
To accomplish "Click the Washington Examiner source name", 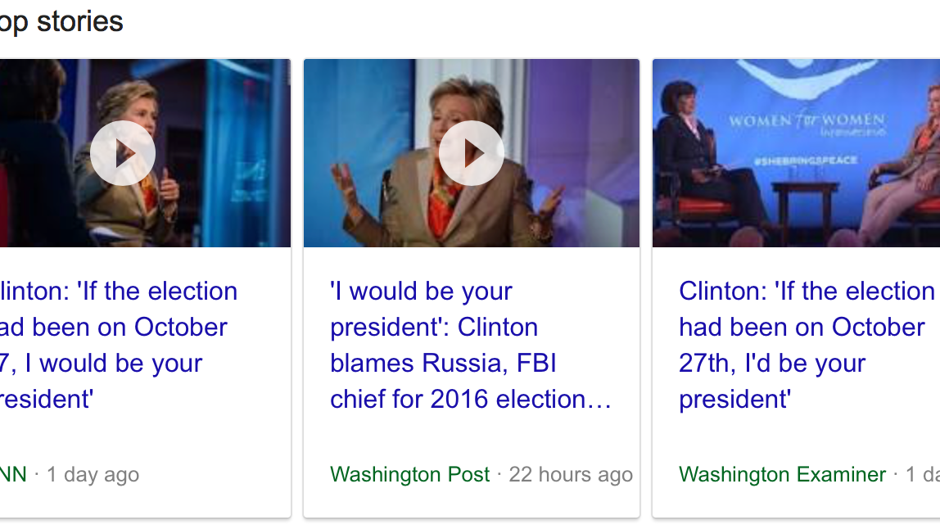I will pos(782,475).
